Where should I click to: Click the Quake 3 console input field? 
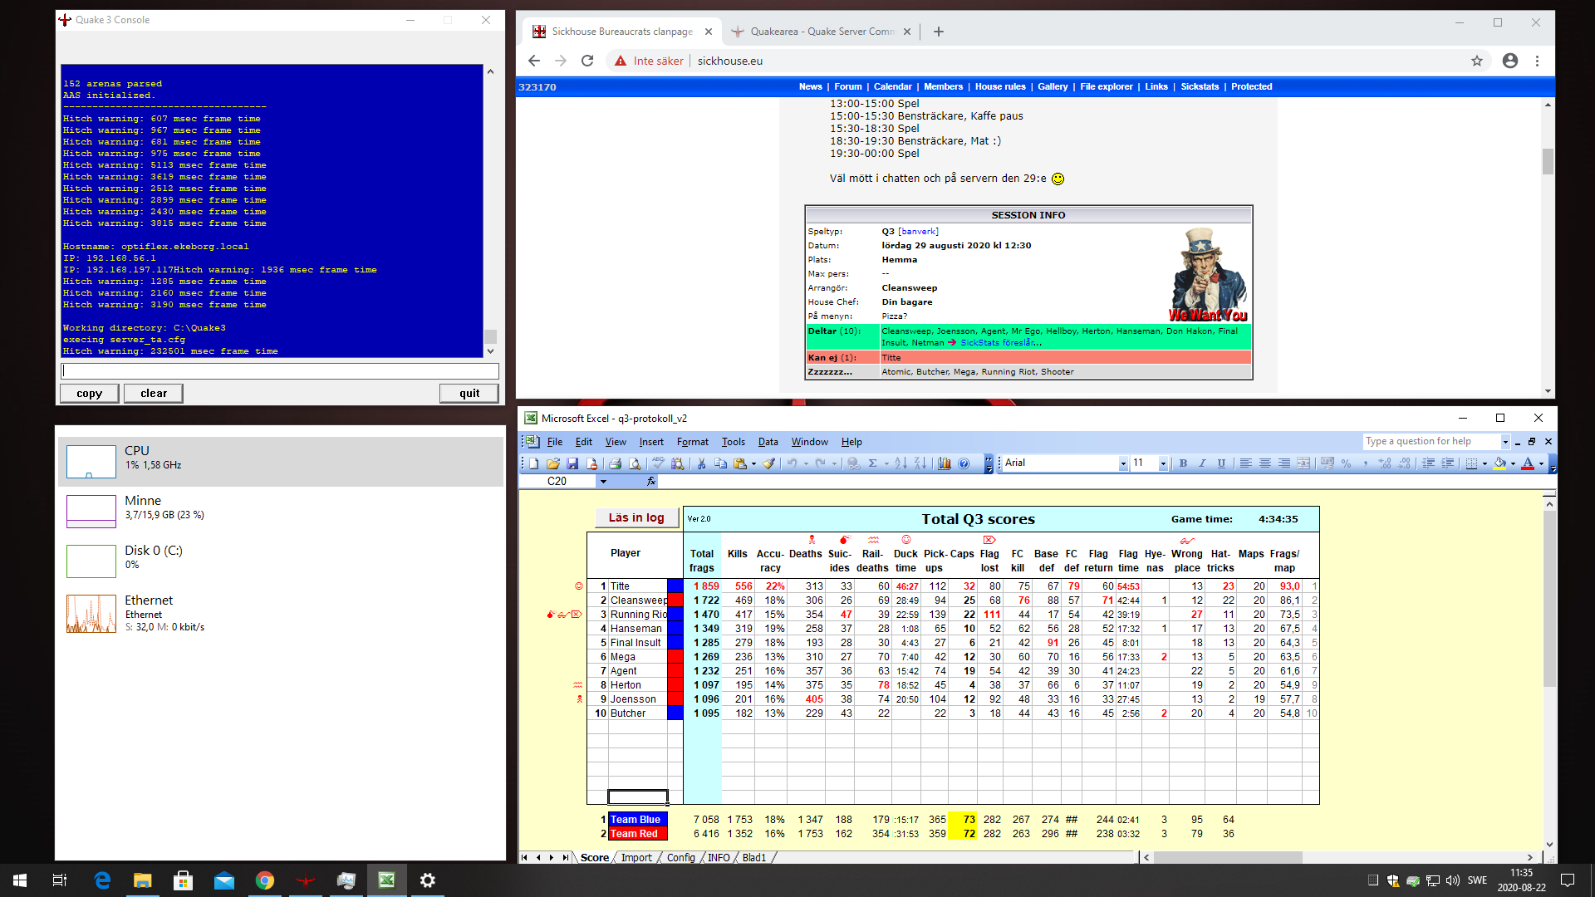point(280,370)
